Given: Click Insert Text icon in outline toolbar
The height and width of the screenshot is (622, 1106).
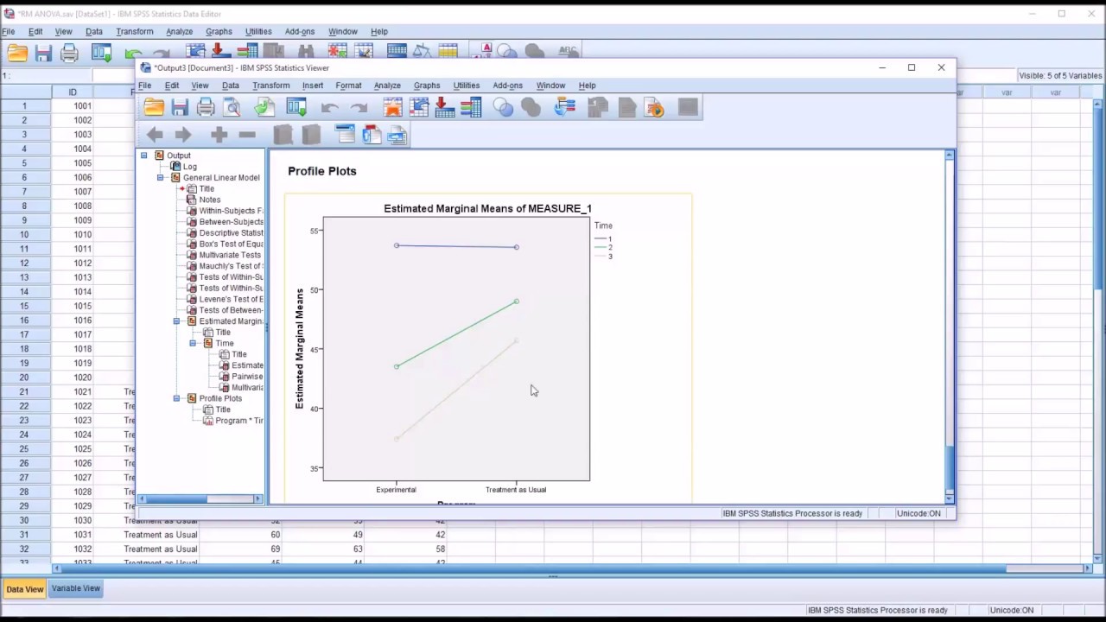Looking at the screenshot, I should coord(397,135).
